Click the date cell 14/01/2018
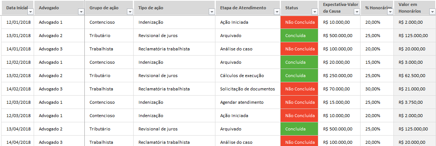 [17, 49]
